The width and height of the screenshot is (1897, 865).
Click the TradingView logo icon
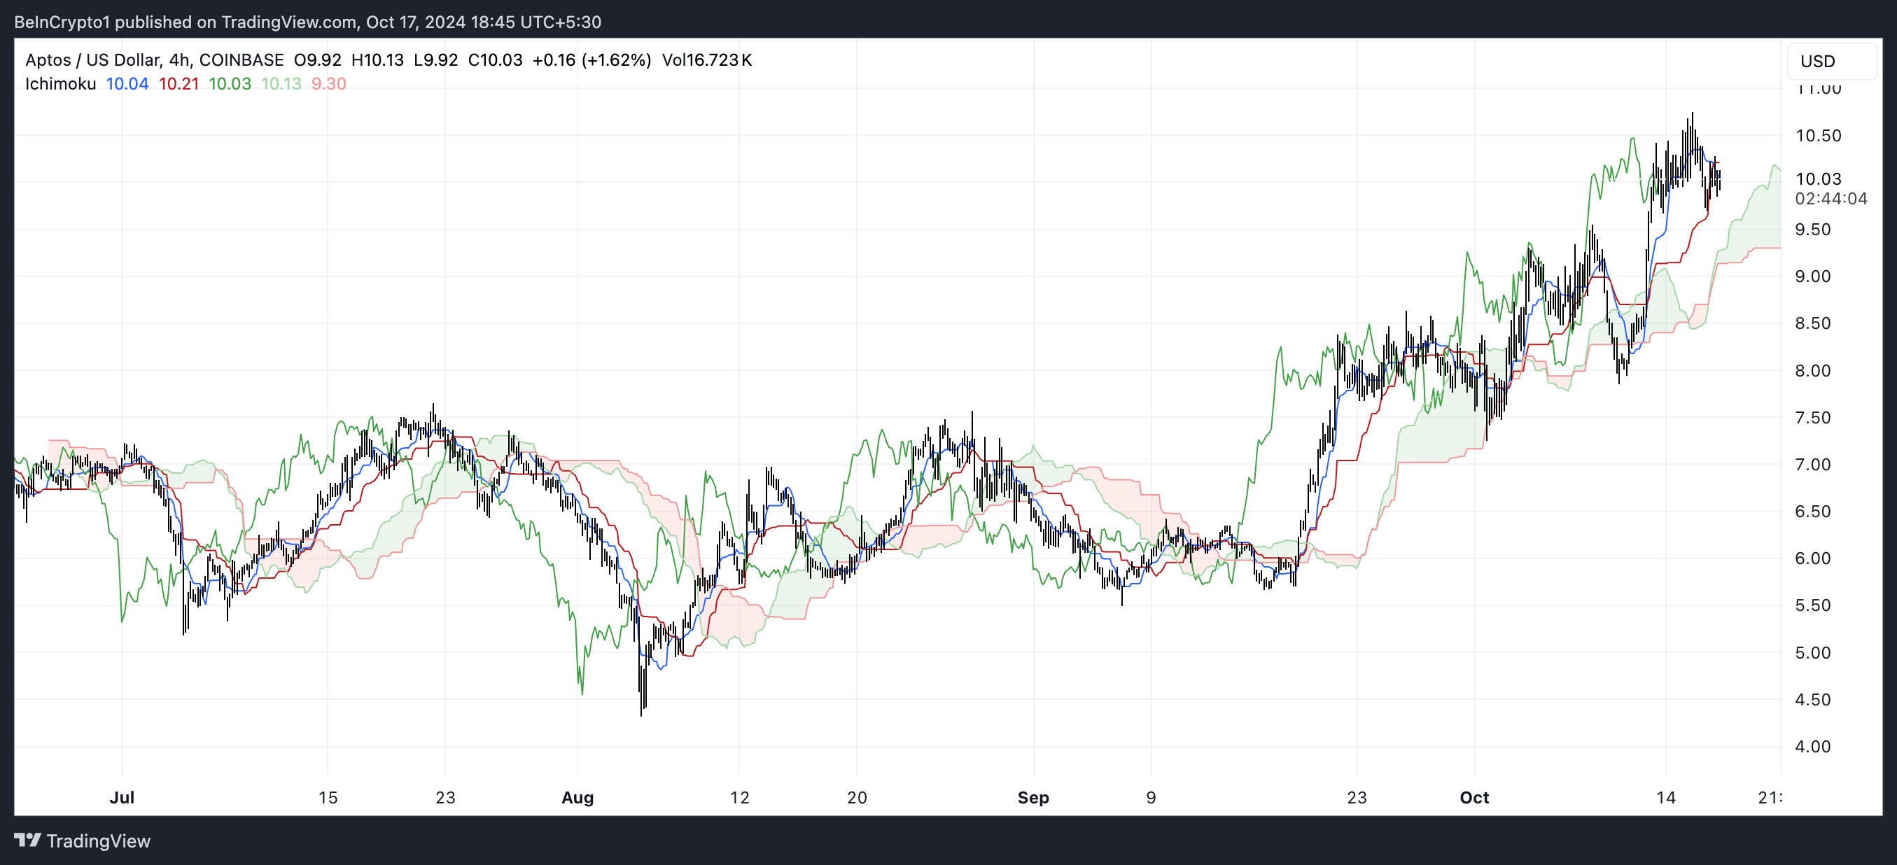click(27, 840)
